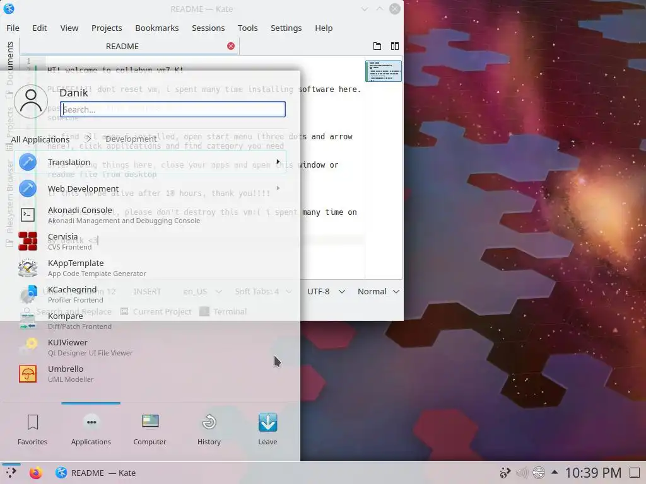Open Current Project panel in Kate
The image size is (646, 484).
tap(156, 311)
